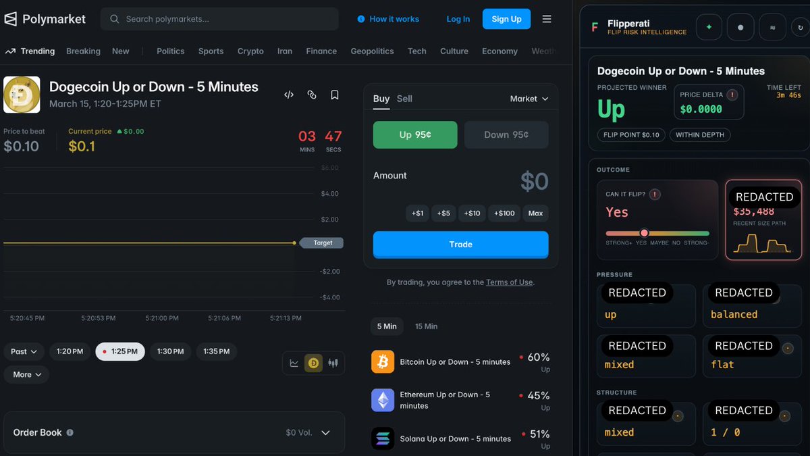Screen dimensions: 810x456
Task: Select the 1:20 PM time slot
Action: [70, 351]
